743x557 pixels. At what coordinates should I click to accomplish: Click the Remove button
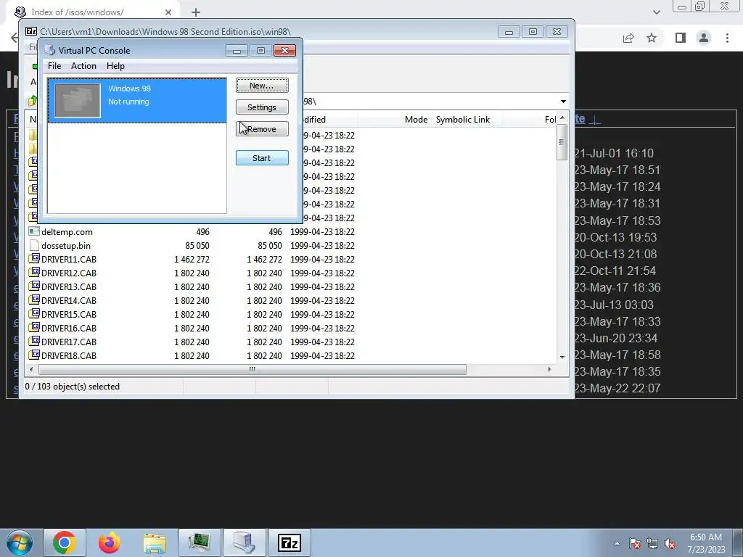click(261, 129)
